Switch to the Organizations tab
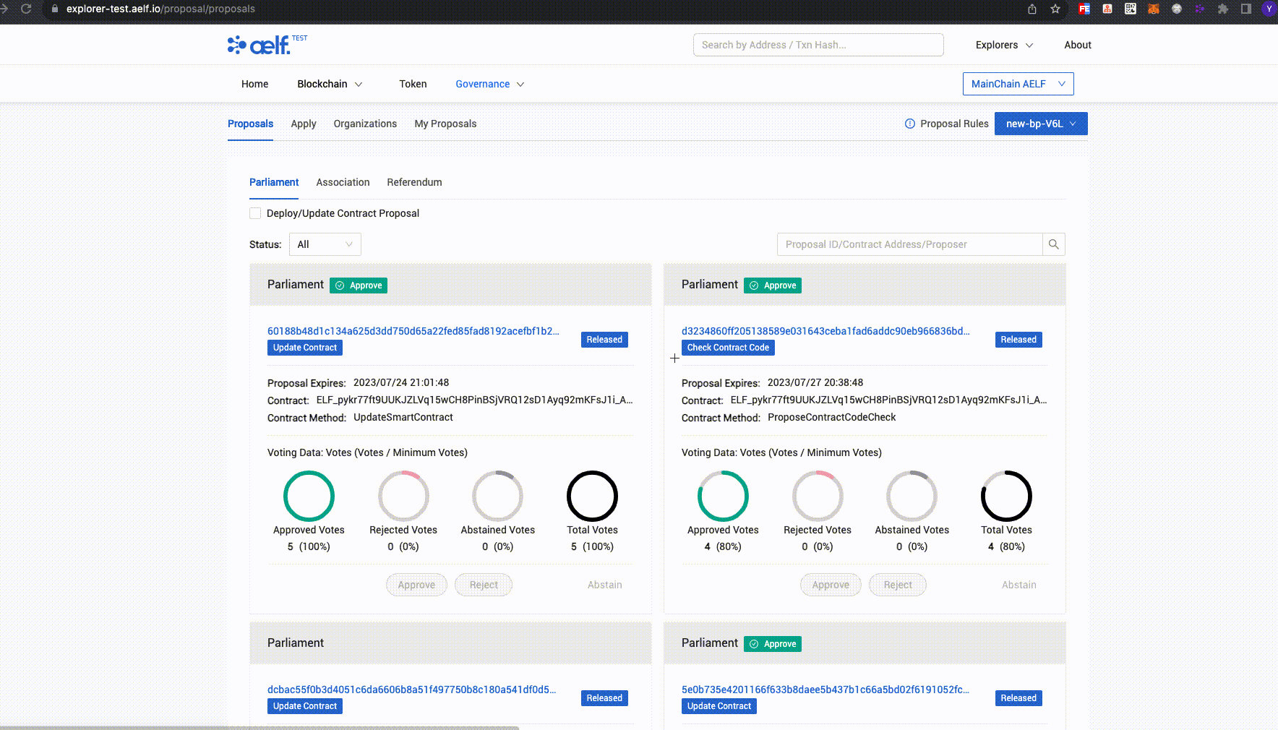Viewport: 1278px width, 730px height. pyautogui.click(x=365, y=124)
